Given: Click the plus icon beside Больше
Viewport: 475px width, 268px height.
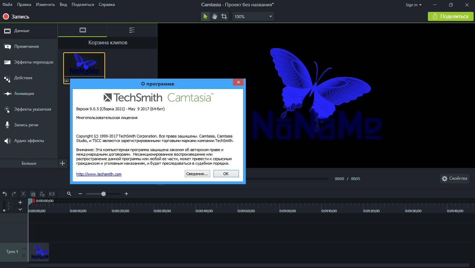Looking at the screenshot, I should [63, 163].
